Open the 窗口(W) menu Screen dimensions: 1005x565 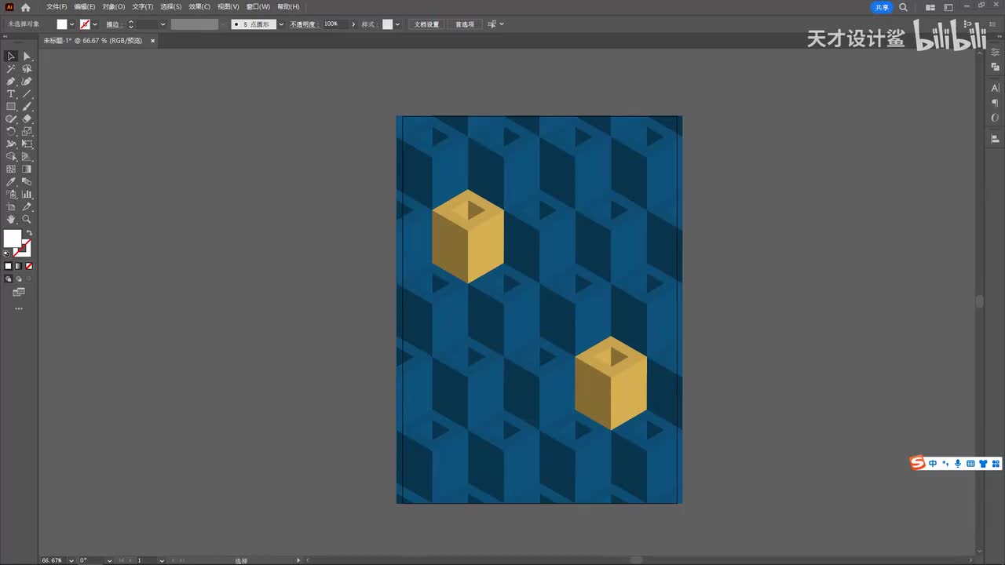[258, 7]
